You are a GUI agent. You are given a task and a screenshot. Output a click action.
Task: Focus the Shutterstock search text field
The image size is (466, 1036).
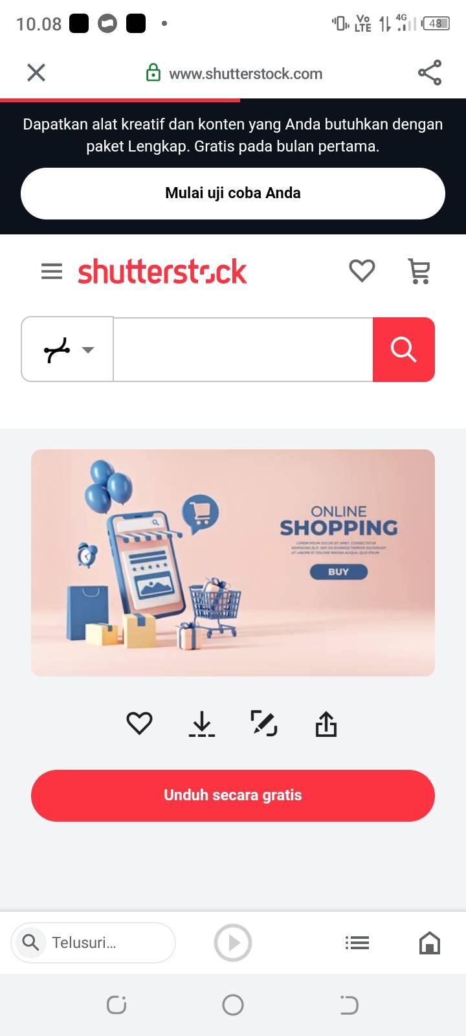(243, 350)
